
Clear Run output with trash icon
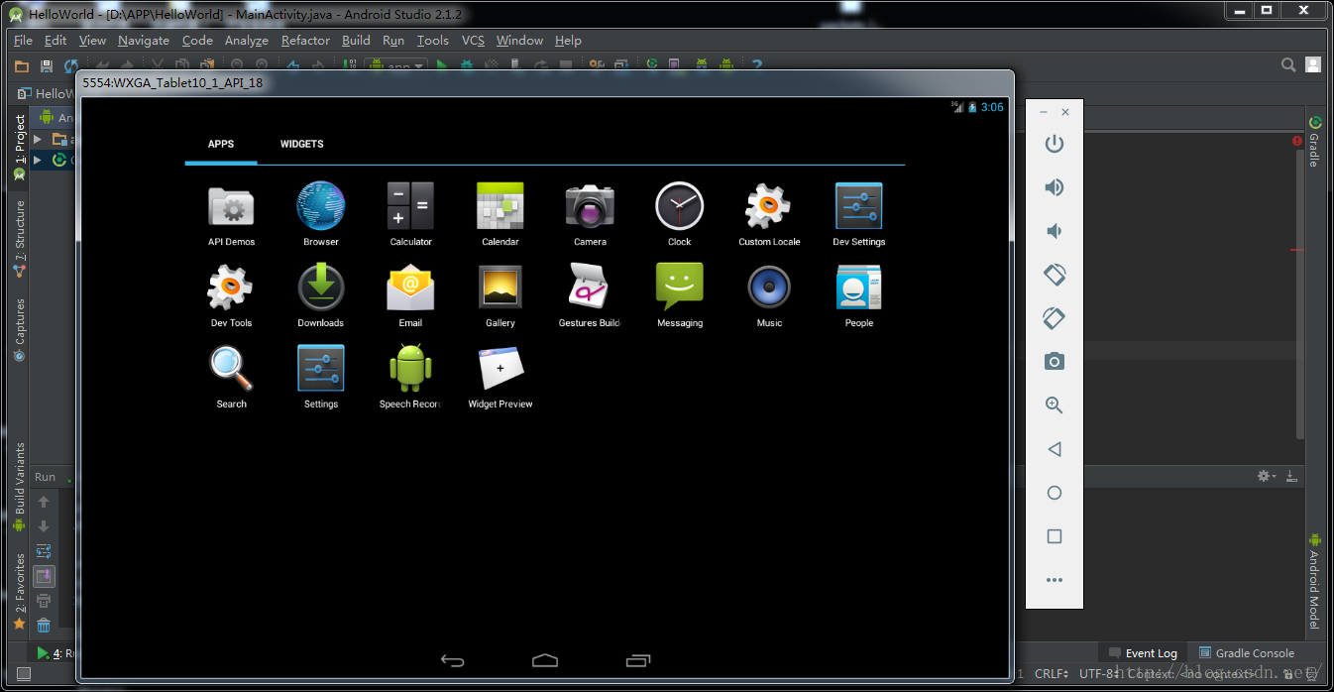(x=44, y=626)
